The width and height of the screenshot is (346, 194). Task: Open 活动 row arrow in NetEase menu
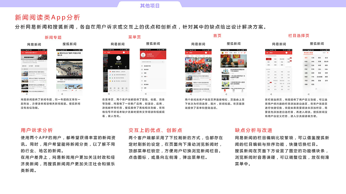tap(128, 75)
